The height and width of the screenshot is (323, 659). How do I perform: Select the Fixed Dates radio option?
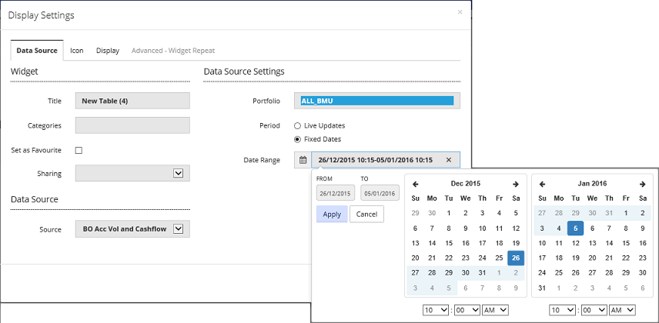(x=298, y=139)
